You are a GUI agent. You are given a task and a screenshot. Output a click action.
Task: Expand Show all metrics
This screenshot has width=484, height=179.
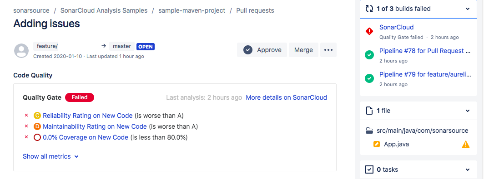50,156
